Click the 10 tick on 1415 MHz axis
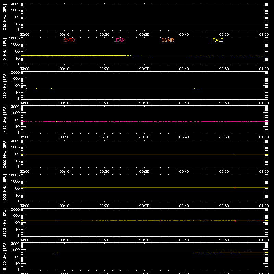This screenshot has height=274, width=274. 18,127
